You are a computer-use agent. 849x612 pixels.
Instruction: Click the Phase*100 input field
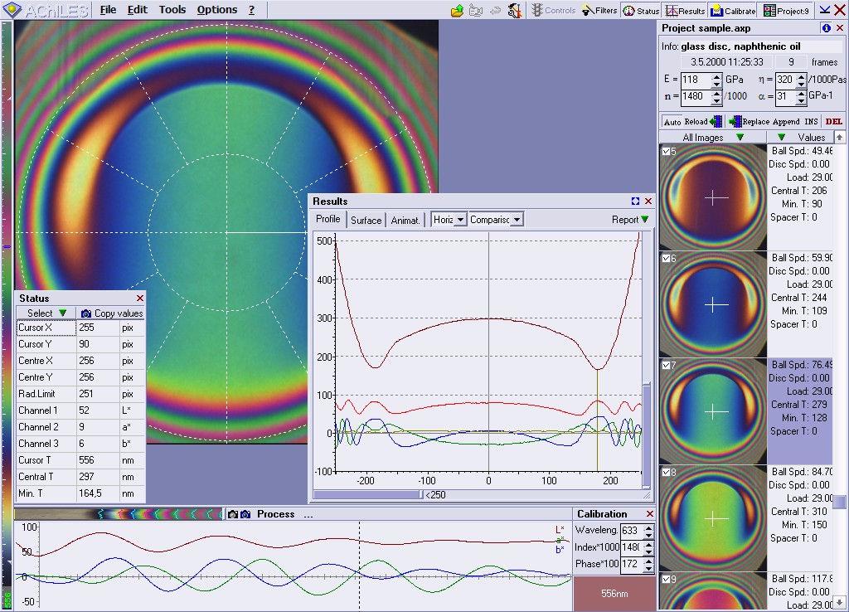click(x=632, y=565)
